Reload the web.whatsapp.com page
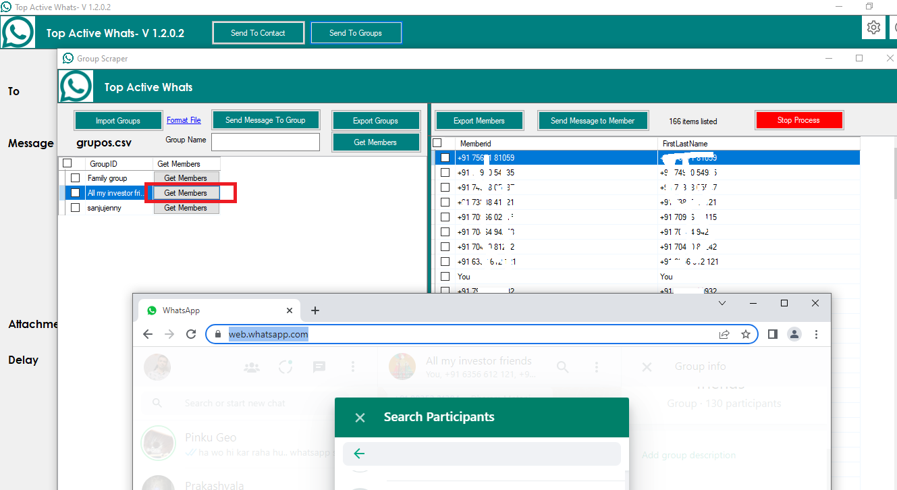This screenshot has height=490, width=897. 191,334
